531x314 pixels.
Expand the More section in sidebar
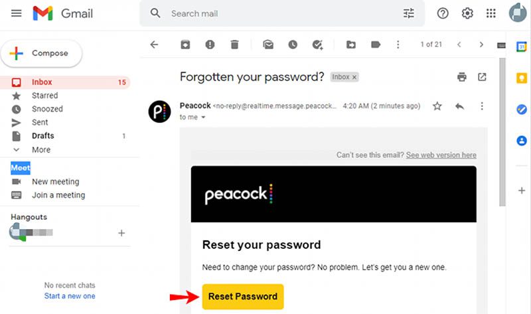41,149
